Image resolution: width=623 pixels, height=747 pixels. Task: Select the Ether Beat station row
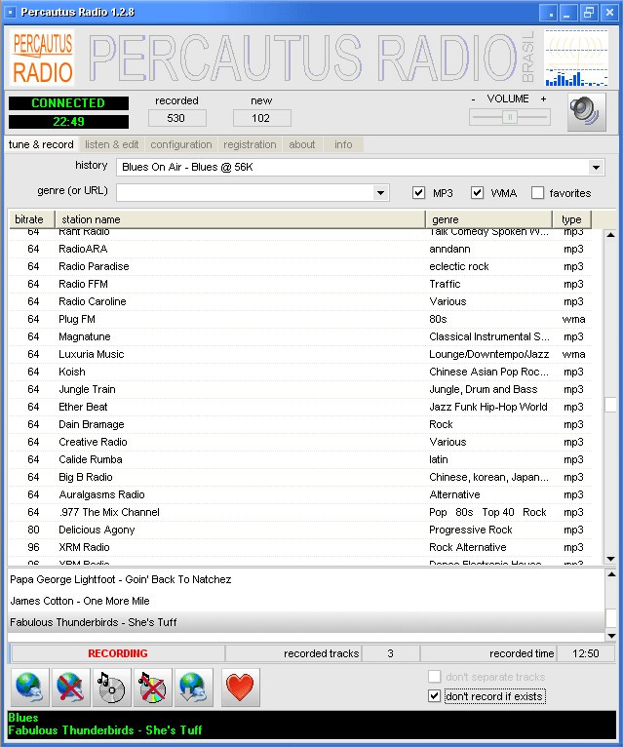pos(301,407)
